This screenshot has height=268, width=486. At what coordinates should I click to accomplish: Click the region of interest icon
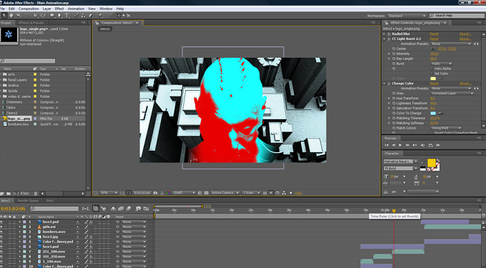click(200, 193)
